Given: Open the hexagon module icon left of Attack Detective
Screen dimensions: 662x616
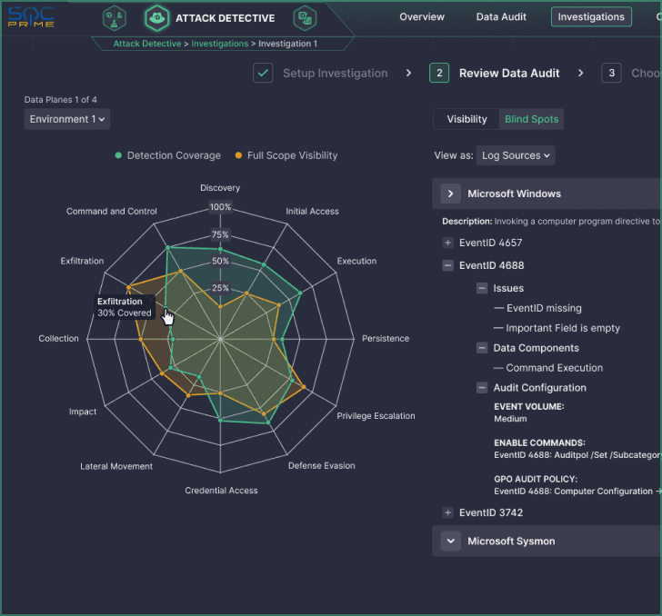Looking at the screenshot, I should click(114, 17).
